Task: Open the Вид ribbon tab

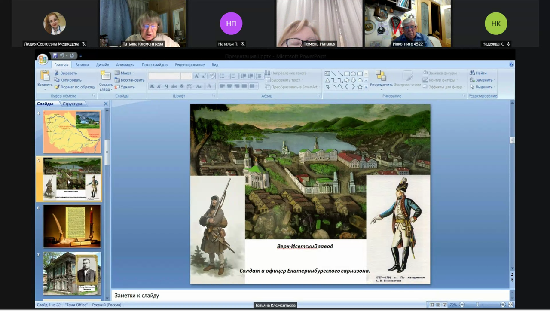Action: [x=215, y=65]
